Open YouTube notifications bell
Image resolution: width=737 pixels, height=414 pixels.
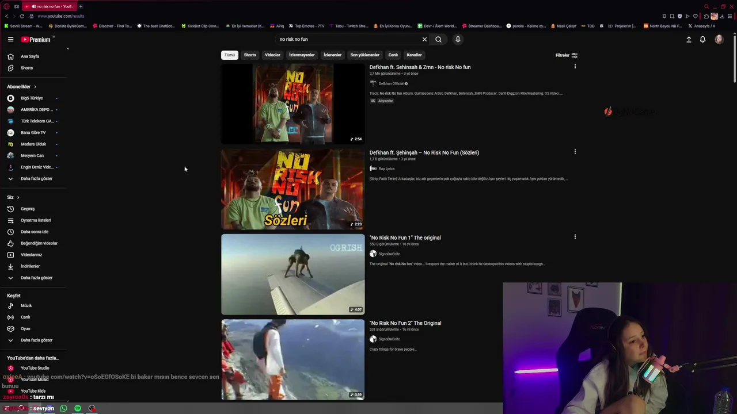click(702, 39)
